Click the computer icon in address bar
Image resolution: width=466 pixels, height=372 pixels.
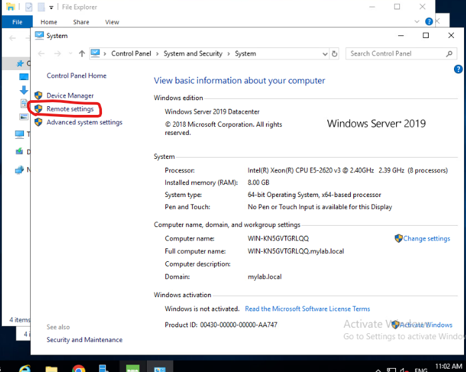tap(95, 53)
